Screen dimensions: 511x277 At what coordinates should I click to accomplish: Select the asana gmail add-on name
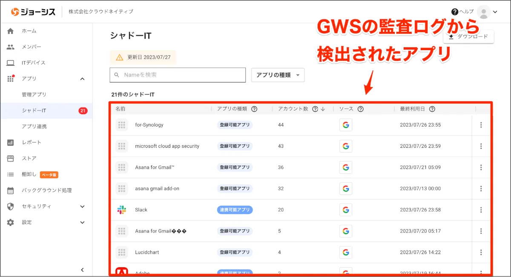click(x=157, y=189)
